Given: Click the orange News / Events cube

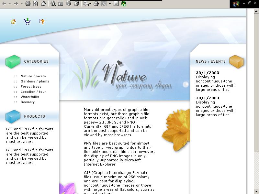Looking at the screenshot, I should [x=237, y=61].
